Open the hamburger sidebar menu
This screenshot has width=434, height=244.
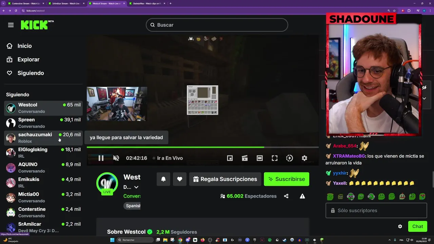(x=11, y=25)
